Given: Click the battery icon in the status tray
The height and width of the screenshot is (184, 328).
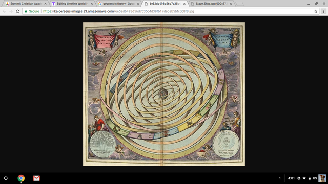Looking at the screenshot, I should pyautogui.click(x=310, y=178).
